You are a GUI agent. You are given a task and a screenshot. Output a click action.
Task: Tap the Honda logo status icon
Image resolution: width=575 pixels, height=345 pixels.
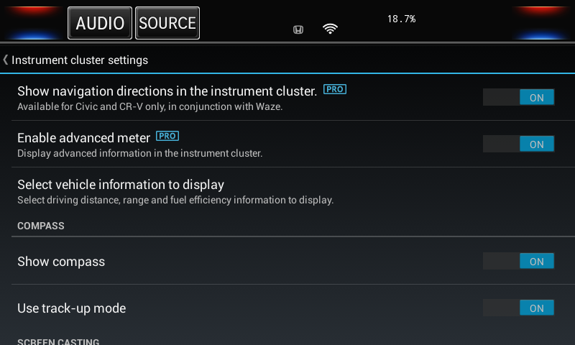(298, 29)
